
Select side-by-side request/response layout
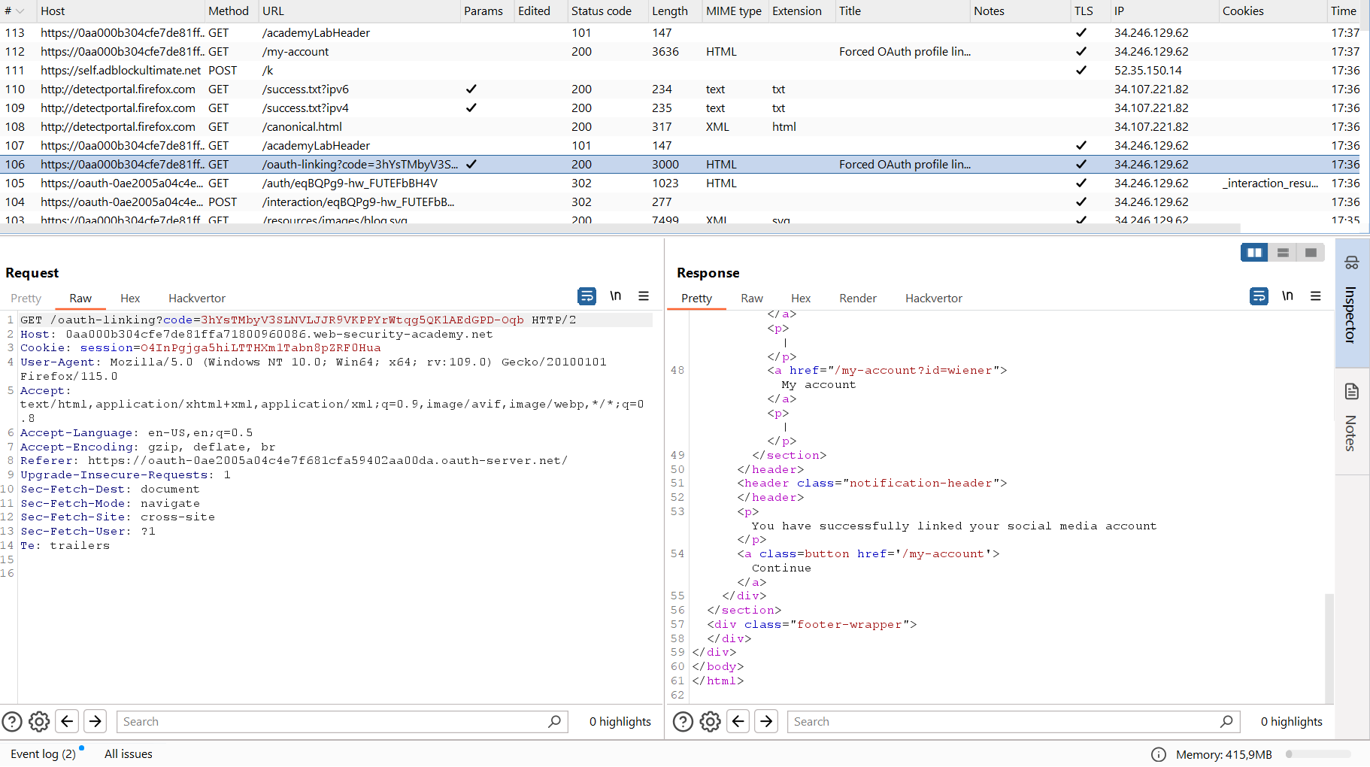1254,253
